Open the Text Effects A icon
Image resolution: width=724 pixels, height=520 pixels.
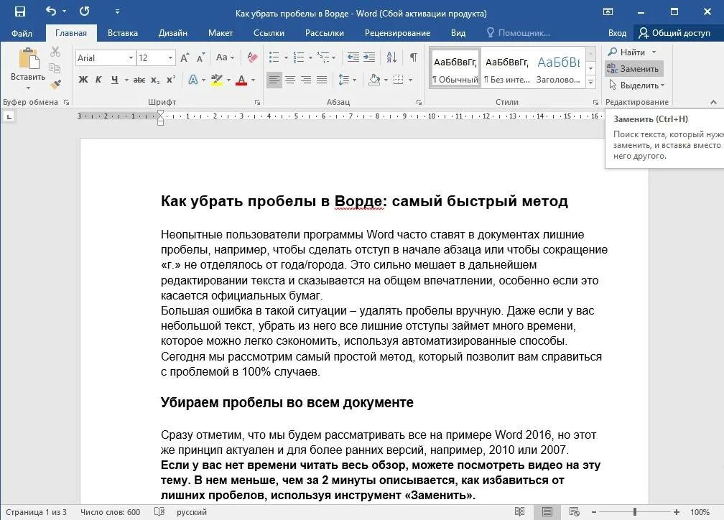point(193,80)
